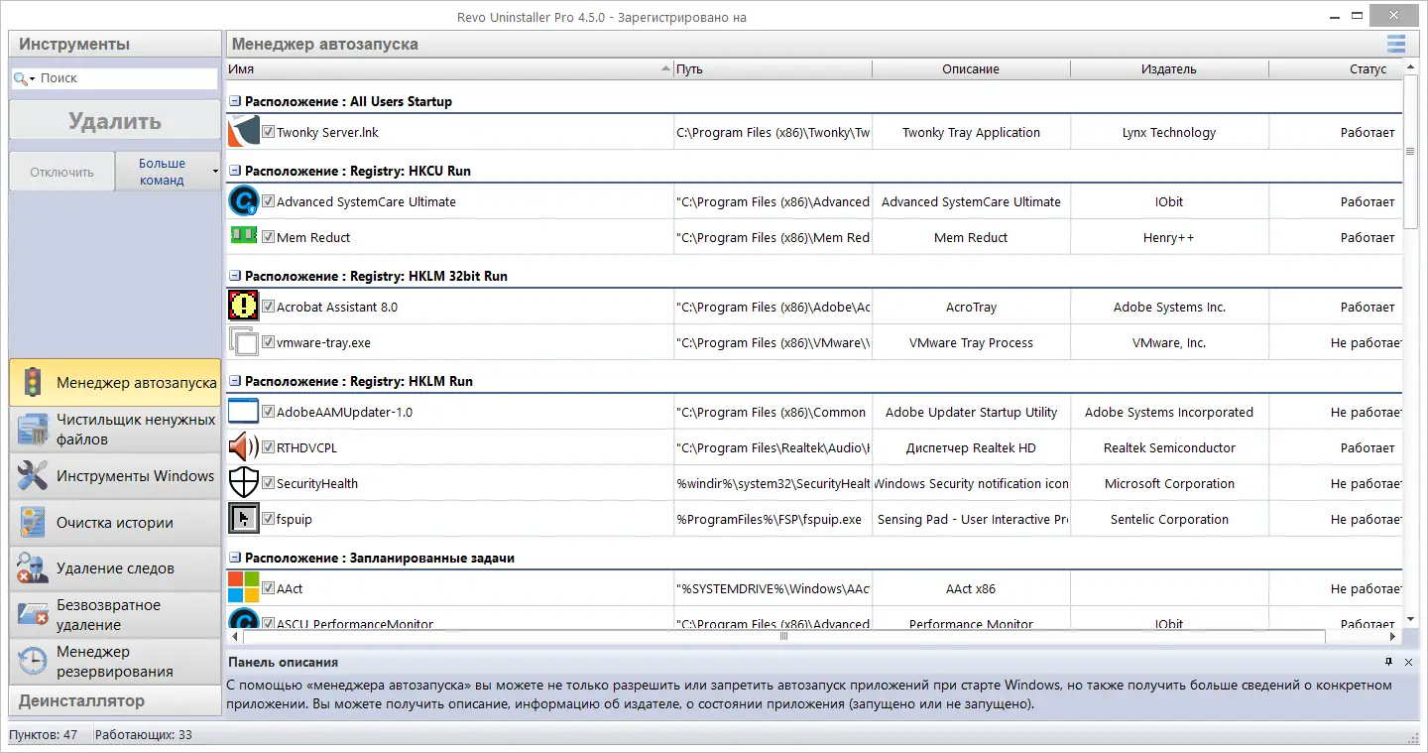
Task: Click the VMware Tray Process description cell
Action: pyautogui.click(x=971, y=342)
